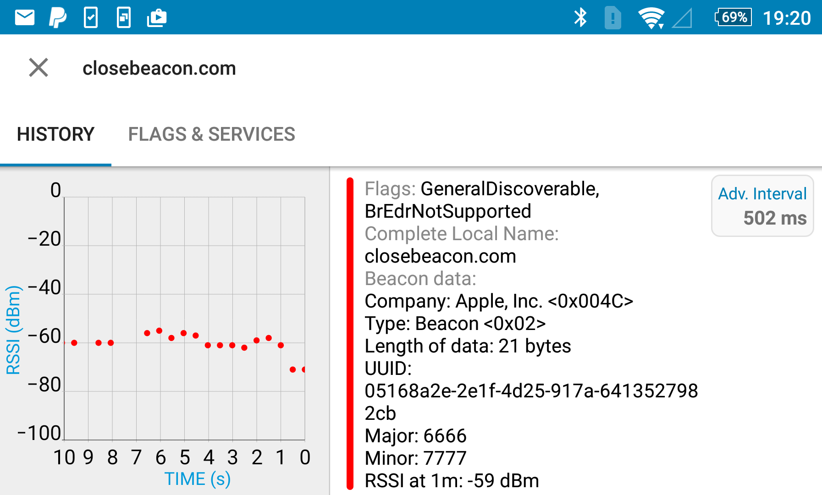This screenshot has height=495, width=822.
Task: Tap the Bluetooth status icon
Action: [x=580, y=18]
